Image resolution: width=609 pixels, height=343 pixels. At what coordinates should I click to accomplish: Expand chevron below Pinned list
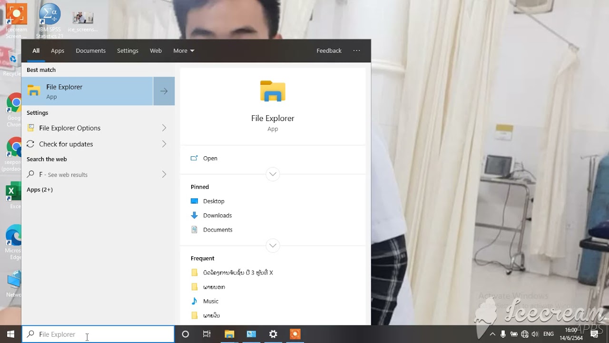[273, 245]
